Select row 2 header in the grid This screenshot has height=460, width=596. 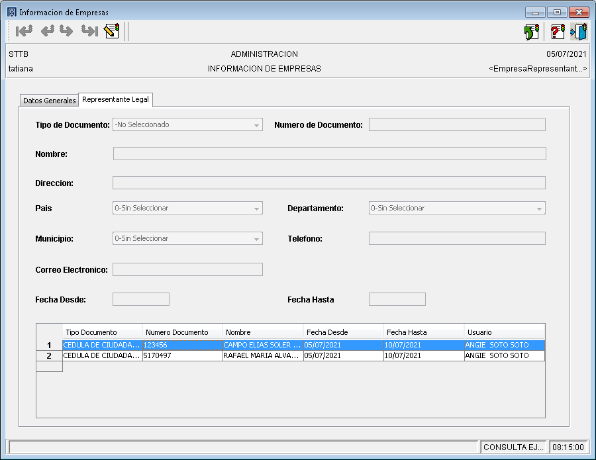49,356
